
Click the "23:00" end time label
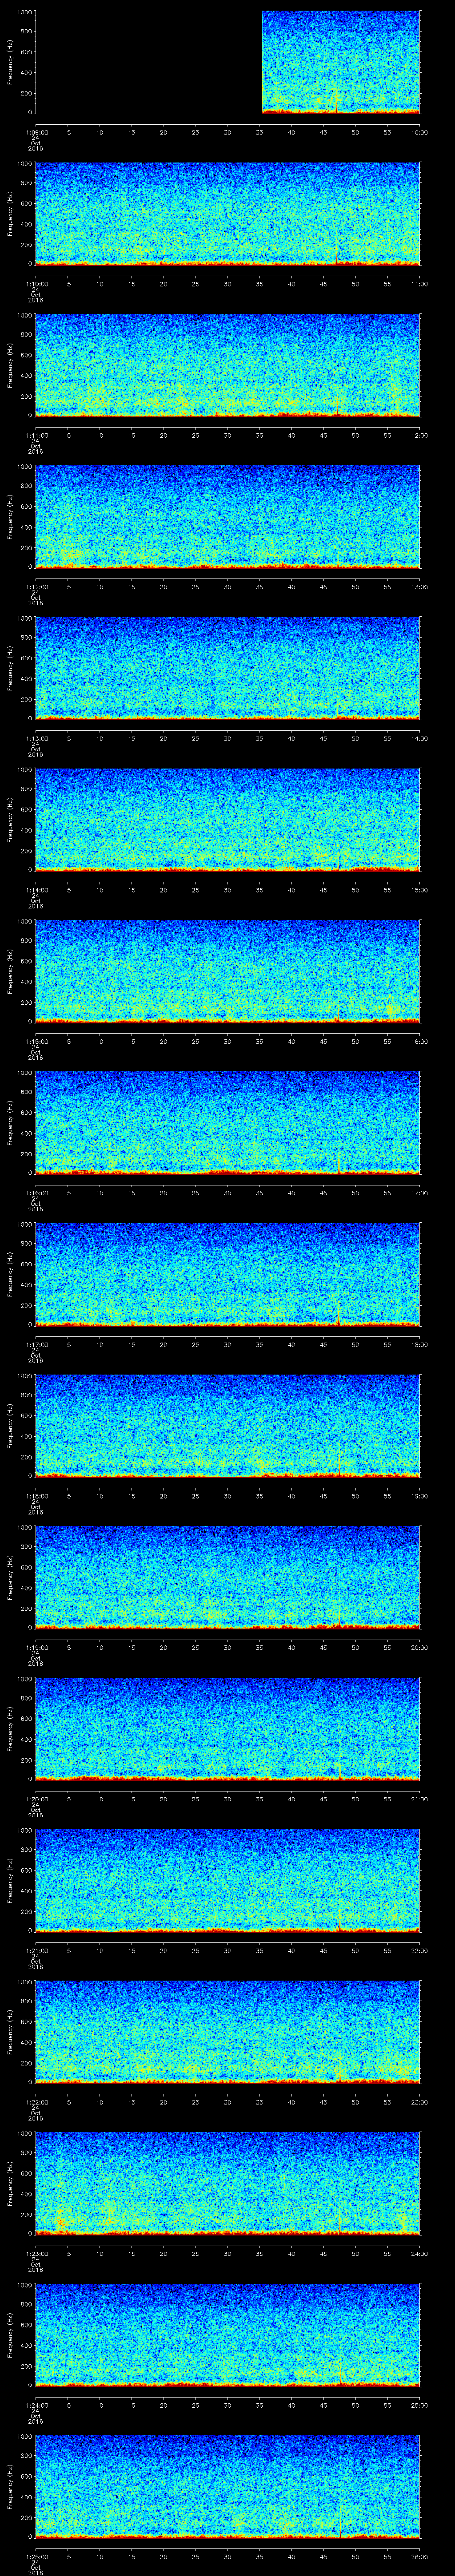419,2101
